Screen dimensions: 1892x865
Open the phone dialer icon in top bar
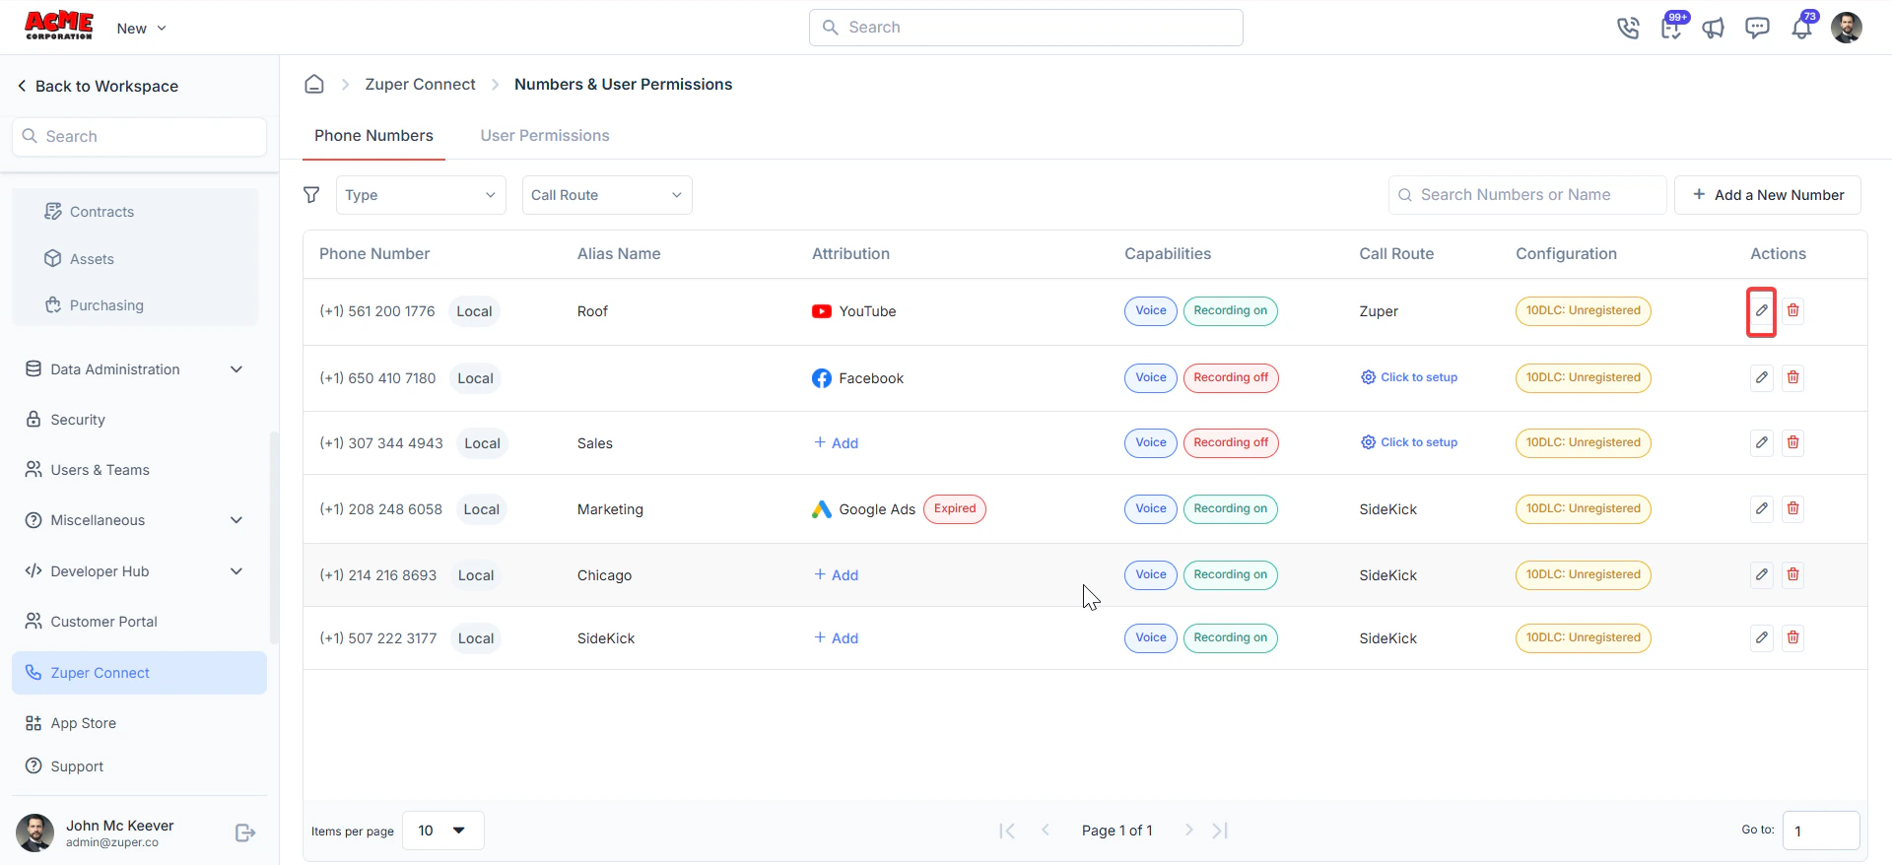click(1628, 28)
